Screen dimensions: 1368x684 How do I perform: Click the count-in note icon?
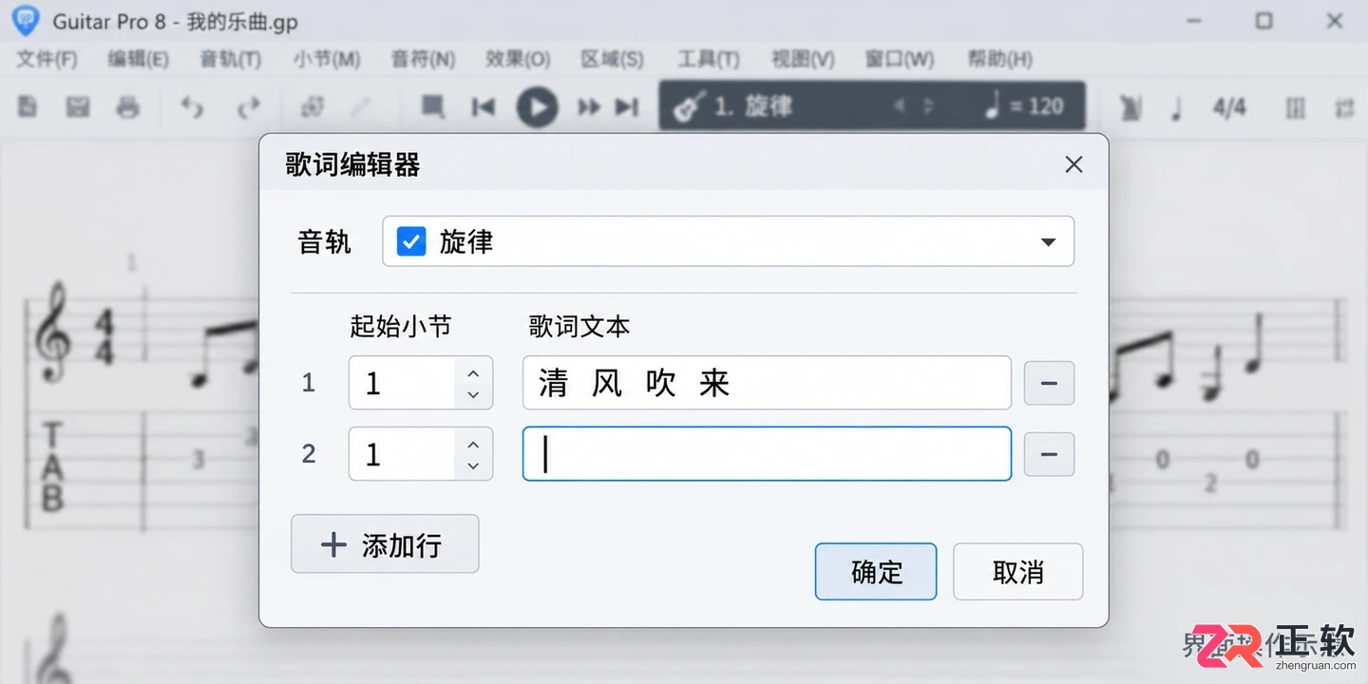point(1176,107)
